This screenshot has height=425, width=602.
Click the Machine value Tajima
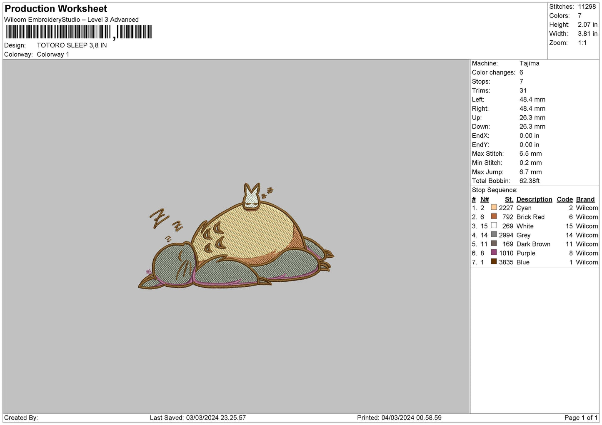coord(529,63)
